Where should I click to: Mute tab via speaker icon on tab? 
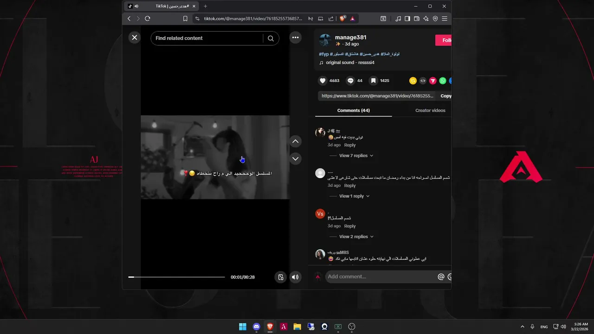[136, 6]
